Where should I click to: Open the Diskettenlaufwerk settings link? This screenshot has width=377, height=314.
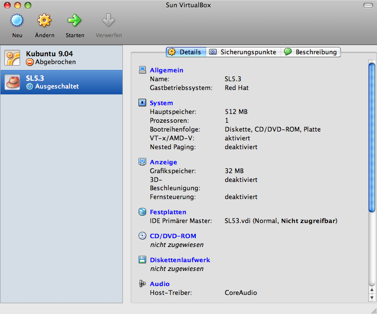(x=180, y=260)
